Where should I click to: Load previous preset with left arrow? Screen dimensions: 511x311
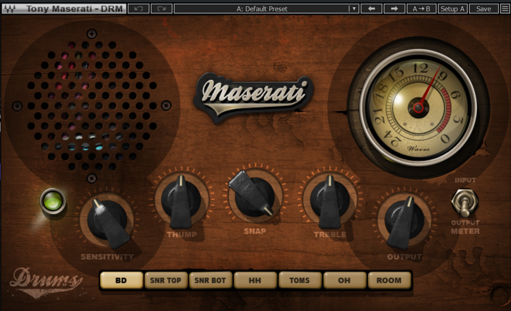pyautogui.click(x=371, y=9)
